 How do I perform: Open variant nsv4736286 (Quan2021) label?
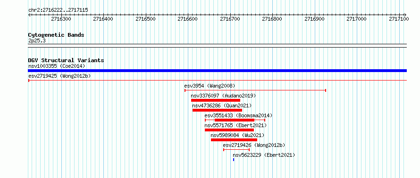click(x=222, y=105)
